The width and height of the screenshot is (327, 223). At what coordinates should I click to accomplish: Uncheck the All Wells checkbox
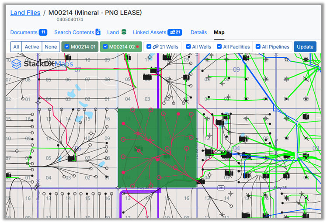pos(188,47)
